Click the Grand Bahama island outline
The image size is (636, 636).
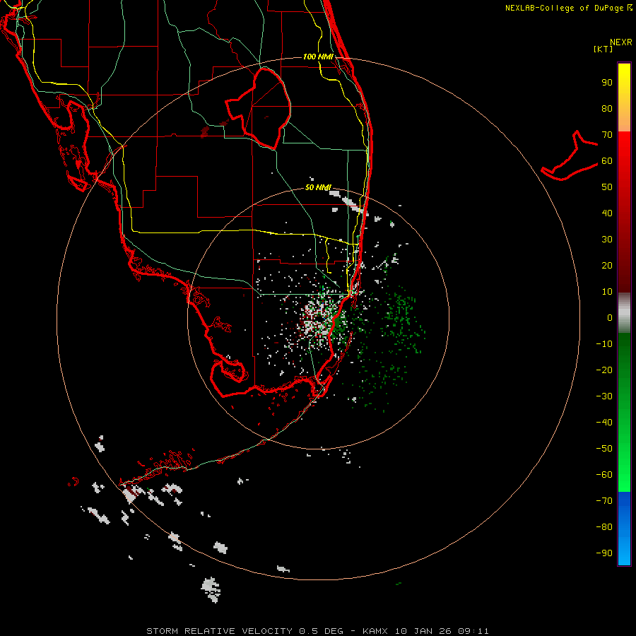[x=570, y=155]
